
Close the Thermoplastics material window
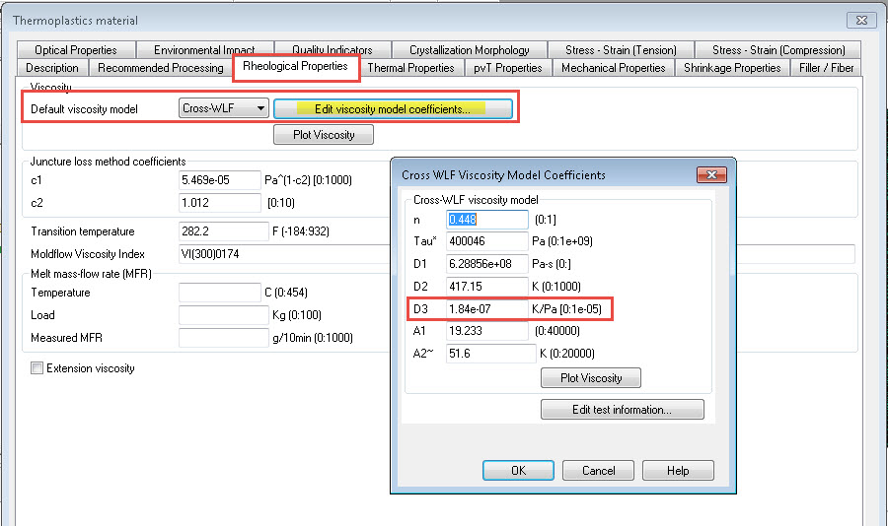coord(861,21)
